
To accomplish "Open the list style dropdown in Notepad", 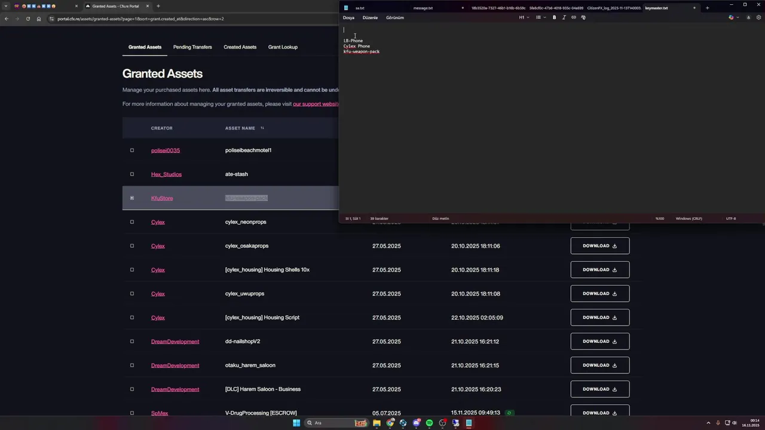I will 540,17.
